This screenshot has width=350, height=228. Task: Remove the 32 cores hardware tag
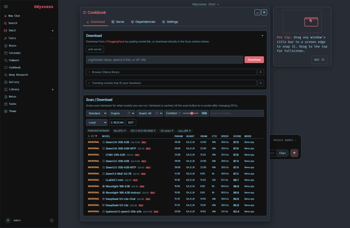[172, 131]
